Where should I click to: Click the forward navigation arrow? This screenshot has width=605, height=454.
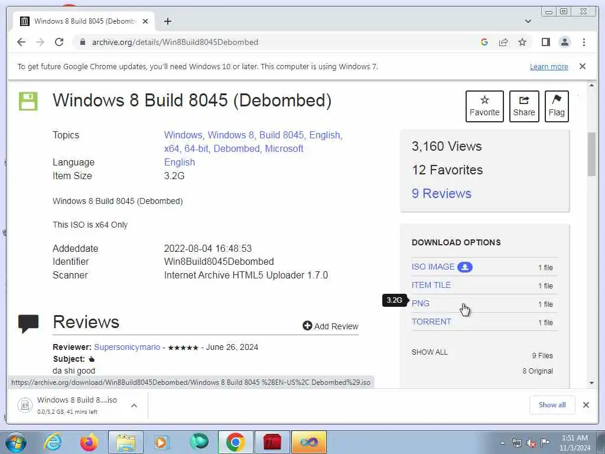click(40, 42)
